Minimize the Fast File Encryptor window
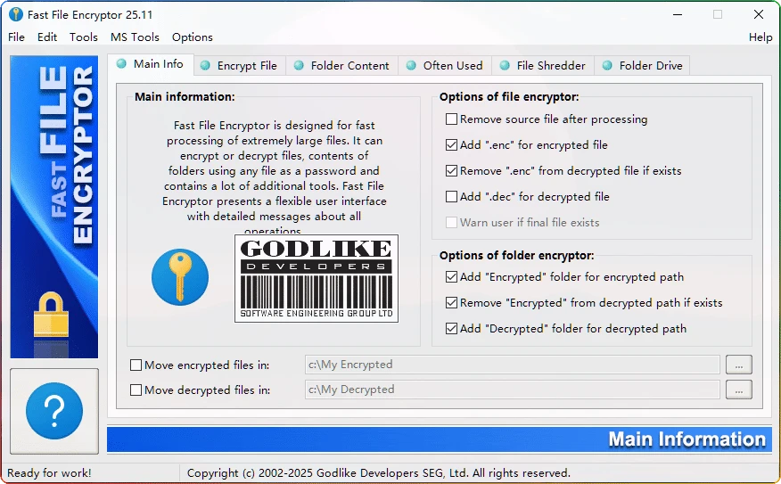The width and height of the screenshot is (781, 484). (x=678, y=14)
